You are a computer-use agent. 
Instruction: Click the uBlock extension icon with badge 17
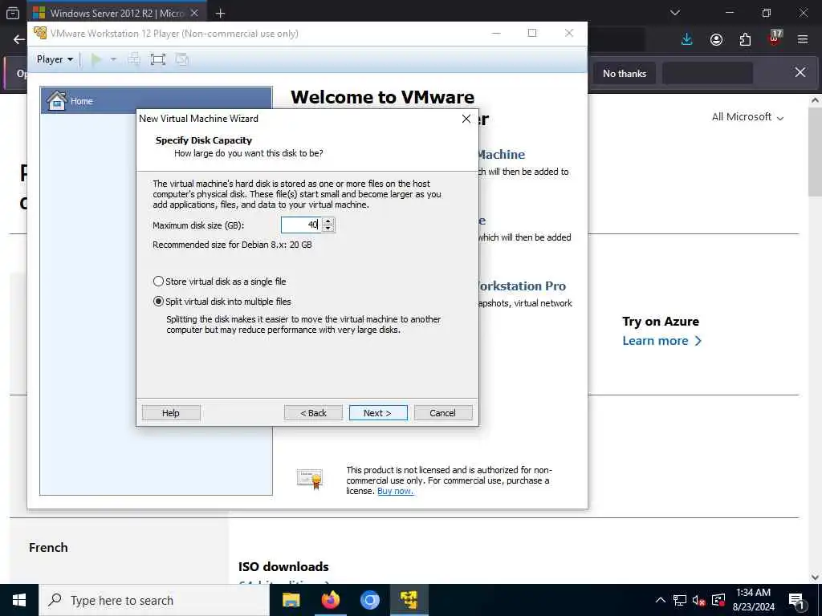click(x=775, y=38)
